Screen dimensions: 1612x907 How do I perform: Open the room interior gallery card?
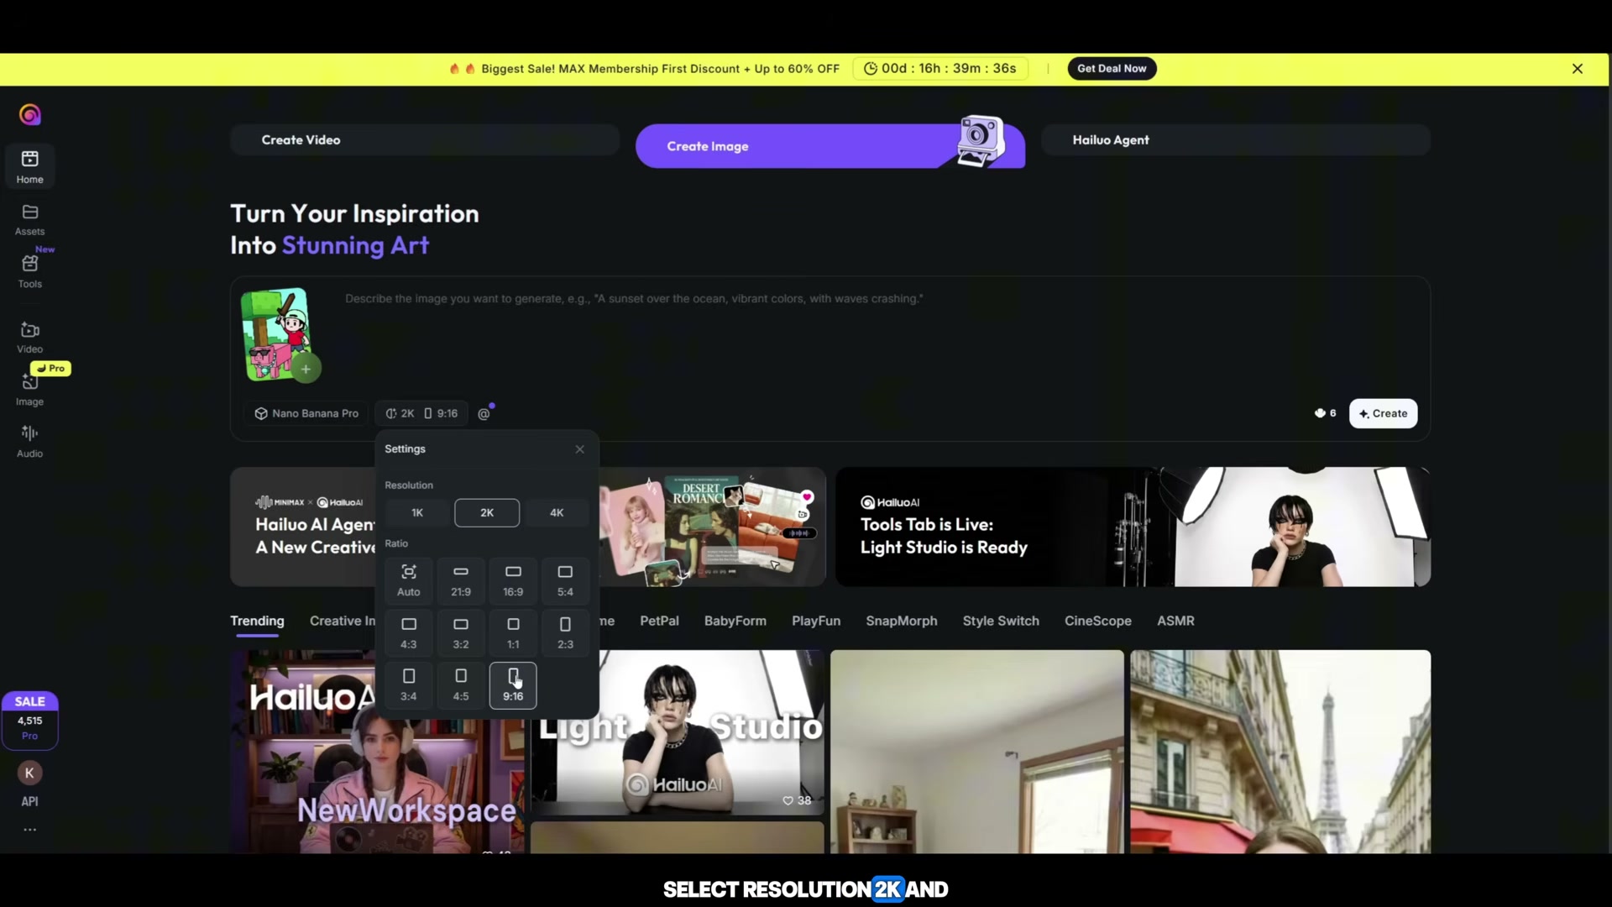977,752
